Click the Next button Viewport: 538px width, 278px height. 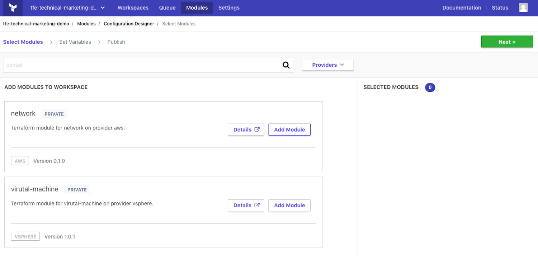pos(507,42)
